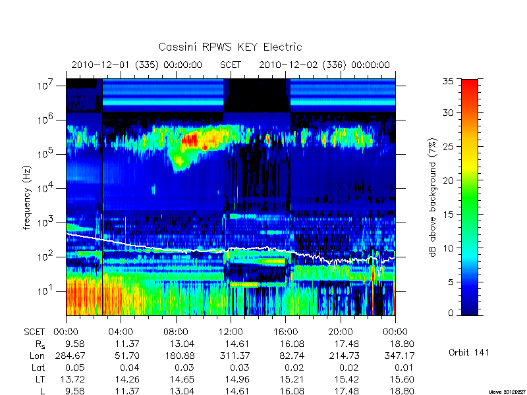
Task: Click the LT value "14.65"
Action: point(182,379)
